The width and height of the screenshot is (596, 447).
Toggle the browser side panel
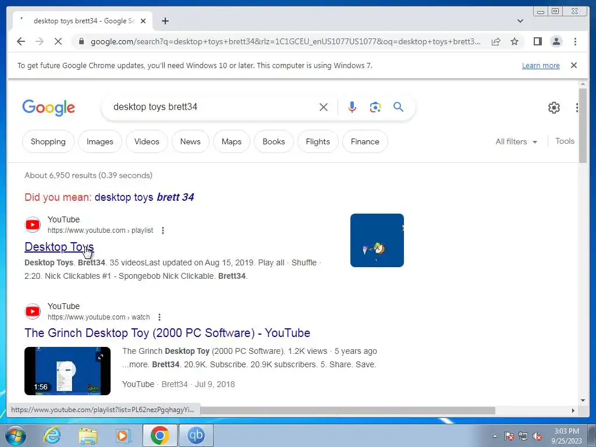tap(537, 41)
